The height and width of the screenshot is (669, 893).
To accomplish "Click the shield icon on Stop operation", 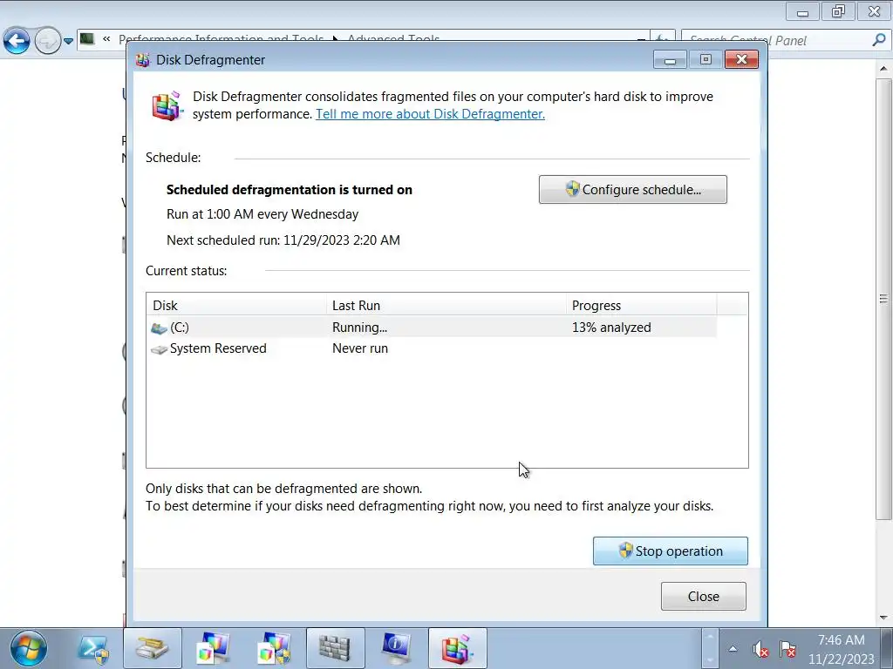I will click(625, 551).
